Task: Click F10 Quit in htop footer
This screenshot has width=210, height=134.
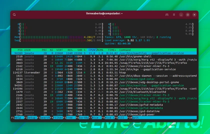Action: (133, 118)
